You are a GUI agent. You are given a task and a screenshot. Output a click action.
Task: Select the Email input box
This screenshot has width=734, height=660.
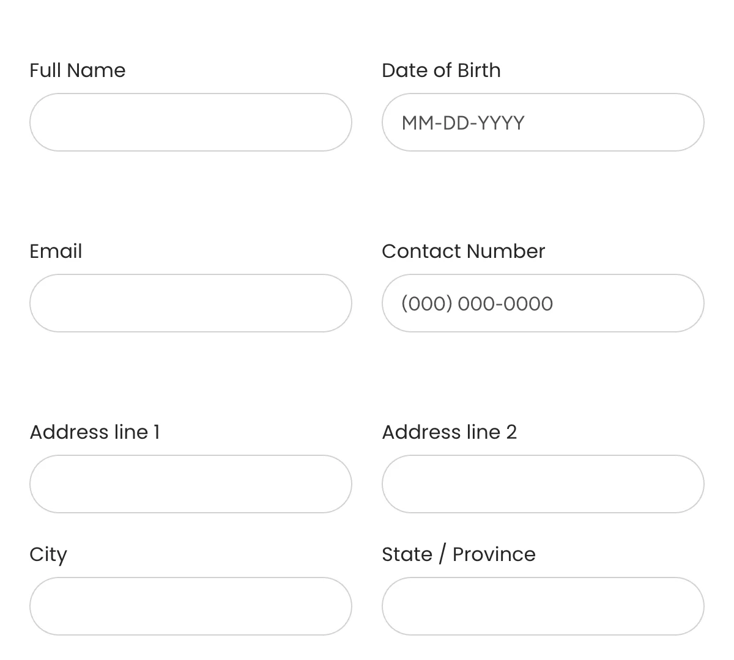click(x=191, y=302)
